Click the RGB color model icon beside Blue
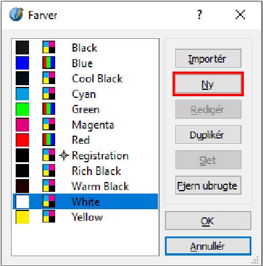Screen dimensions: 263x266 [49, 63]
